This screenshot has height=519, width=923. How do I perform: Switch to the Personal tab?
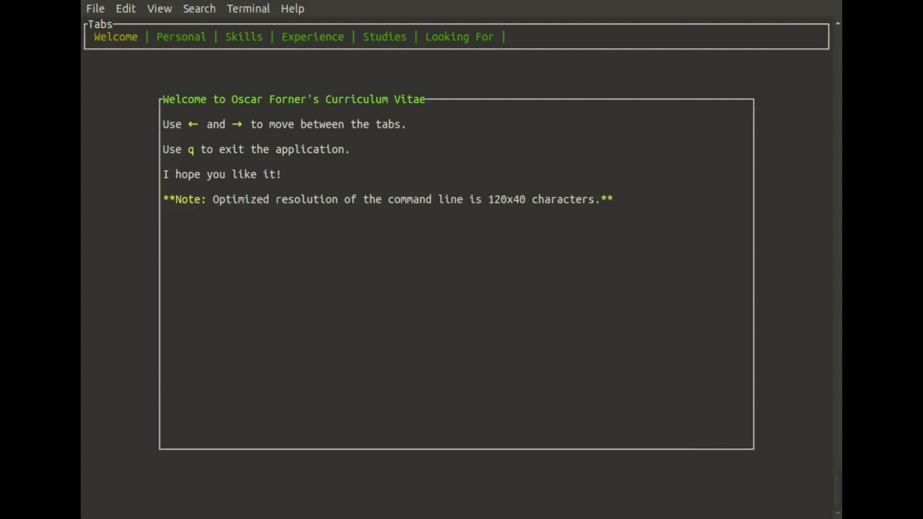(x=181, y=37)
